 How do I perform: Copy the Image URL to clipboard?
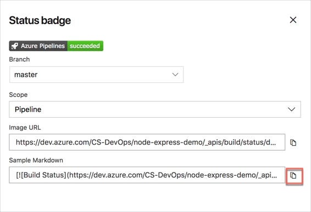pyautogui.click(x=293, y=142)
